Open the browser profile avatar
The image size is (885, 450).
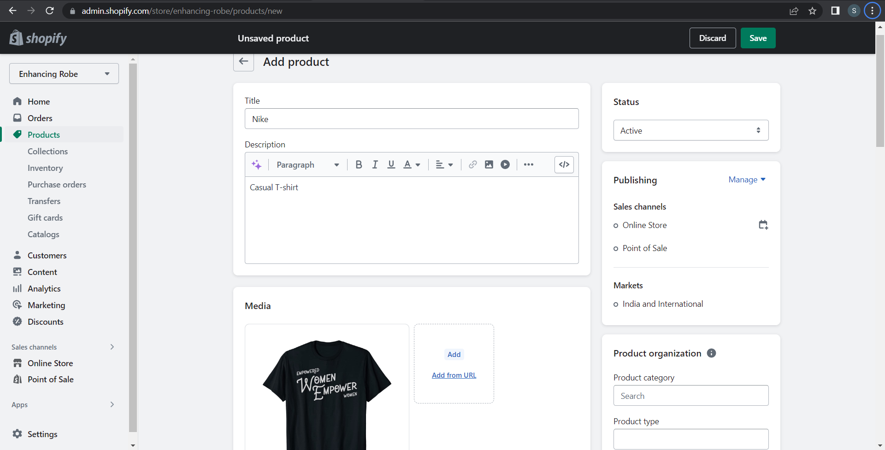[854, 11]
